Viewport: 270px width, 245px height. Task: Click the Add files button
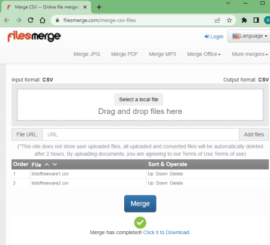254,135
